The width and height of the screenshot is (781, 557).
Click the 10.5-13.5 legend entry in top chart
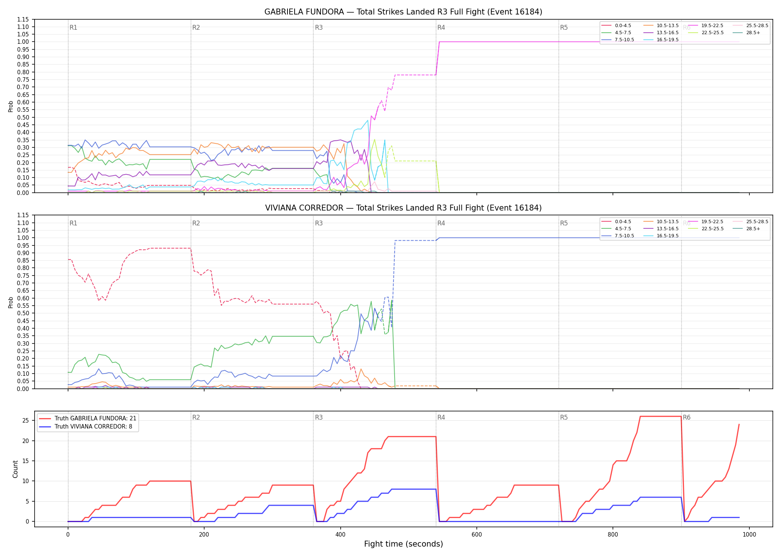coord(661,26)
